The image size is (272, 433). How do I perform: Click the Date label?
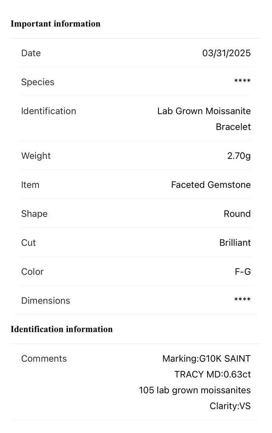point(31,53)
